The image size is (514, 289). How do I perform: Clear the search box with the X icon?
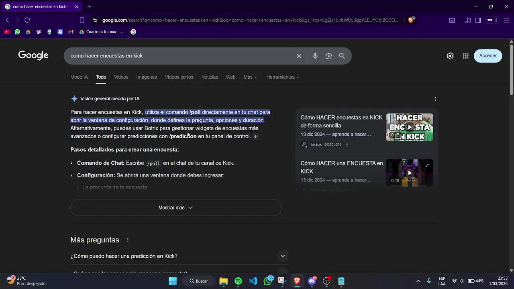tap(299, 56)
